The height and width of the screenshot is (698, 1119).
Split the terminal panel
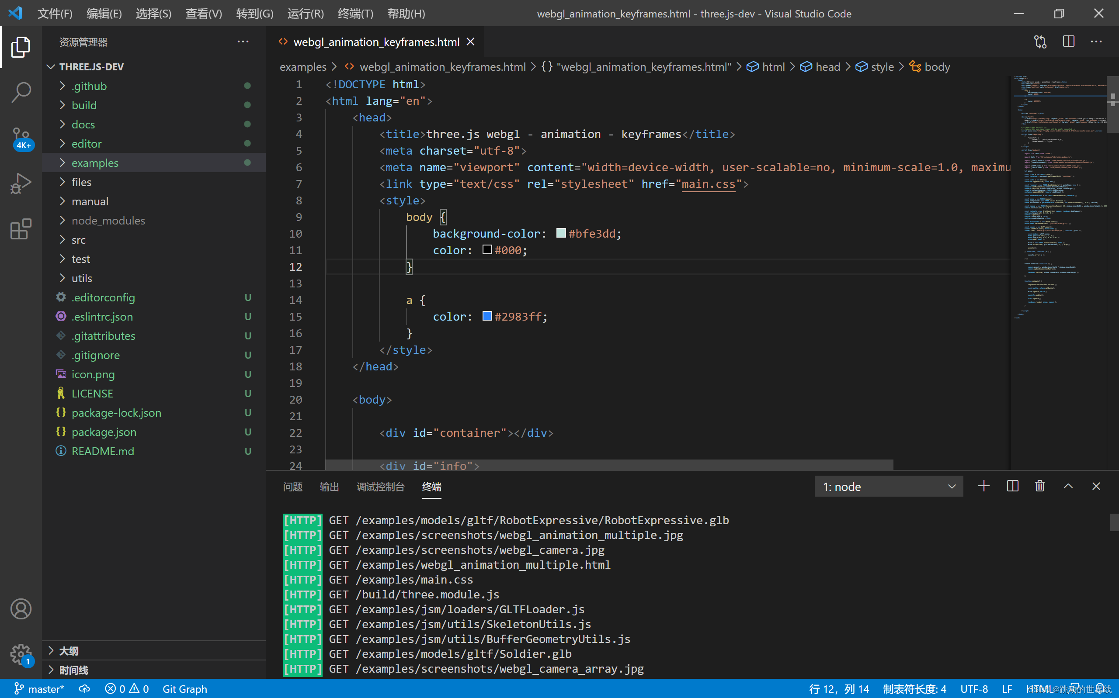pyautogui.click(x=1012, y=486)
